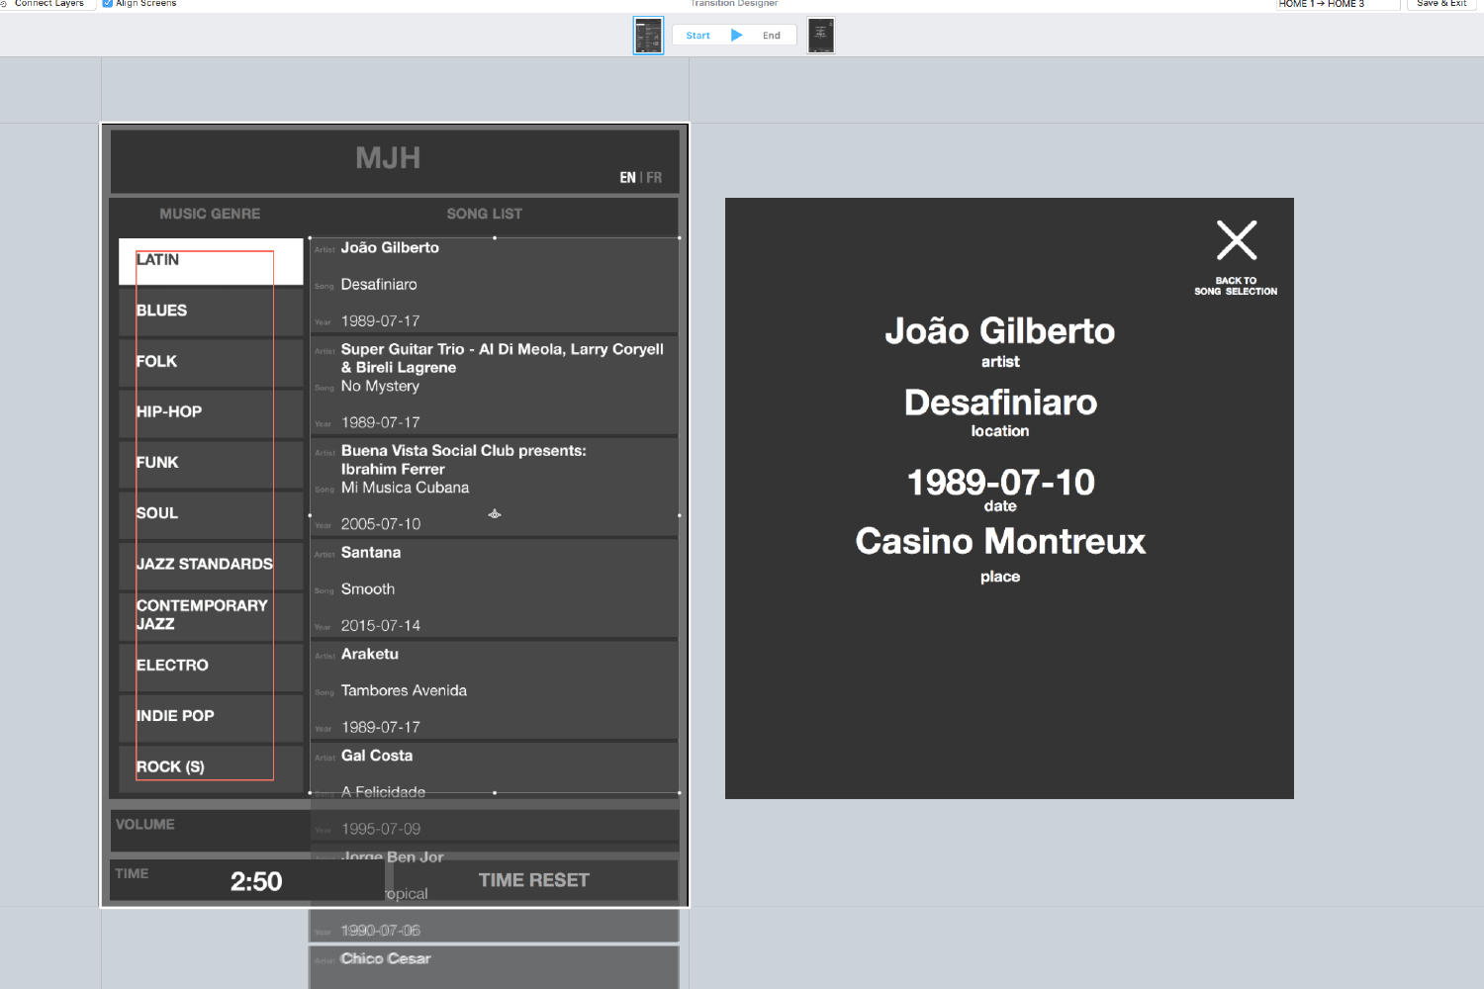Viewport: 1484px width, 989px height.
Task: Select the ROCK (S) genre
Action: (x=211, y=767)
